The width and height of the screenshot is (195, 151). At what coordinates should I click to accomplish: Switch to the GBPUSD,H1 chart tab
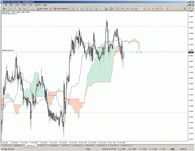[18, 146]
